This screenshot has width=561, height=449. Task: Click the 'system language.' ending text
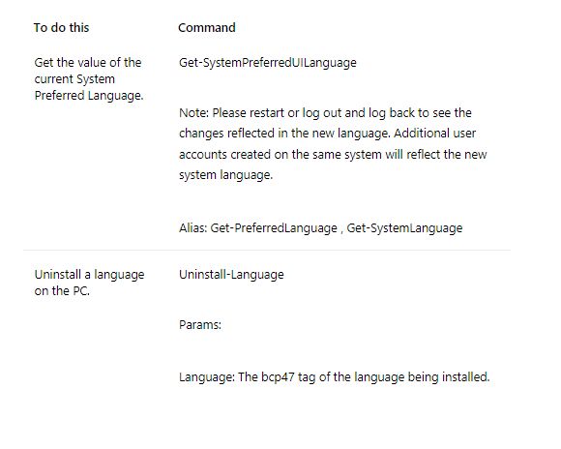[x=225, y=175]
